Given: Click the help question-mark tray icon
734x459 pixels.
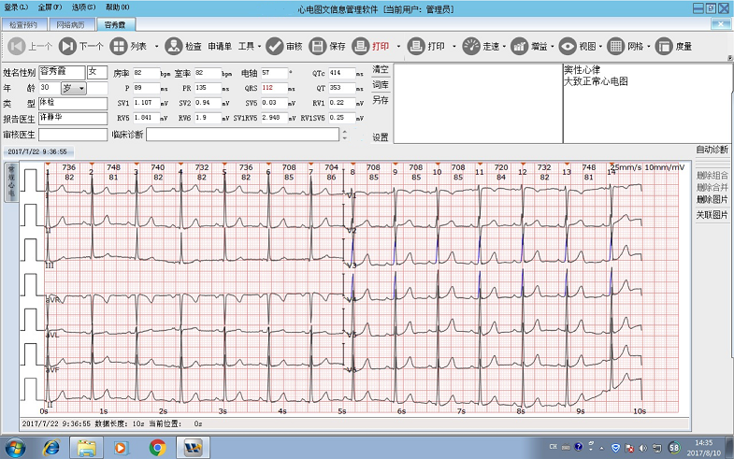Looking at the screenshot, I should click(578, 447).
